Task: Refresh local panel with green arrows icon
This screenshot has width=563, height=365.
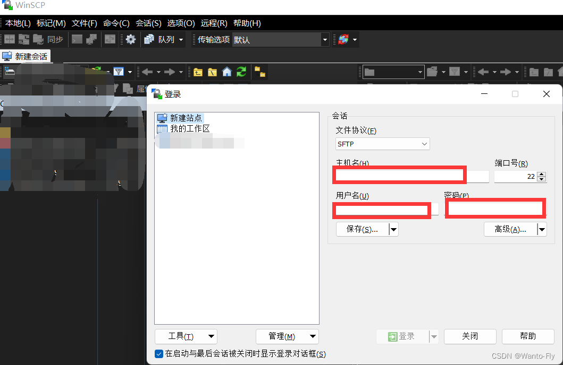Action: point(241,72)
